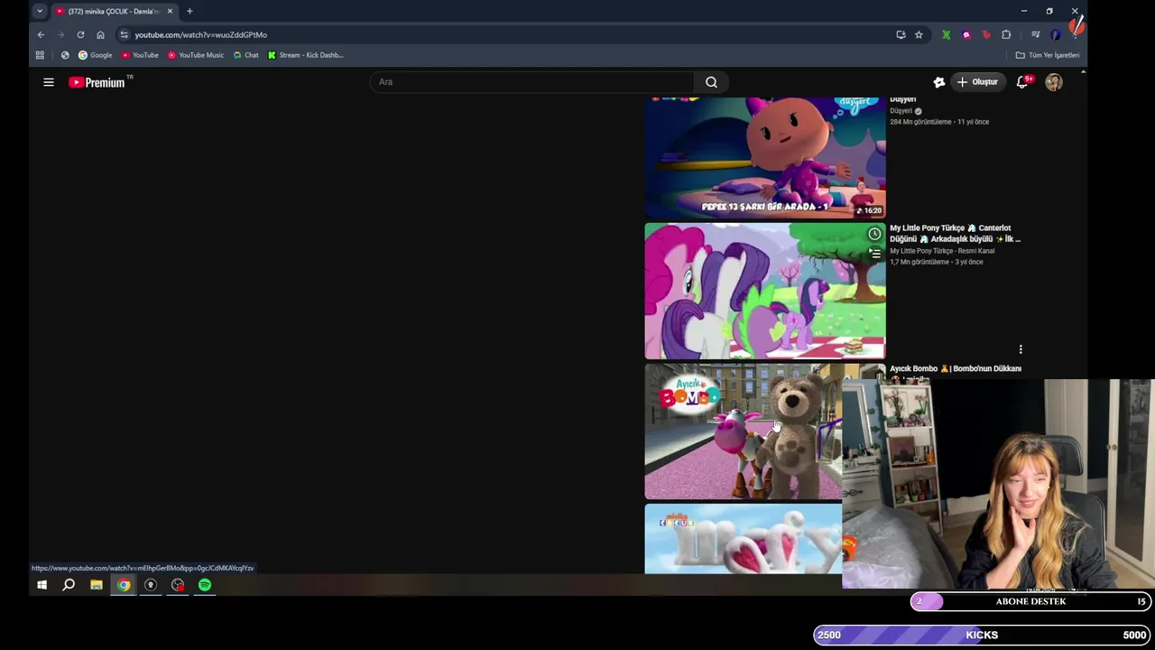View site info icon in address bar
The image size is (1155, 650).
click(x=124, y=34)
